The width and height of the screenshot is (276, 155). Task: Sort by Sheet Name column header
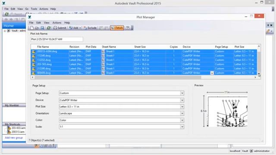tap(109, 47)
